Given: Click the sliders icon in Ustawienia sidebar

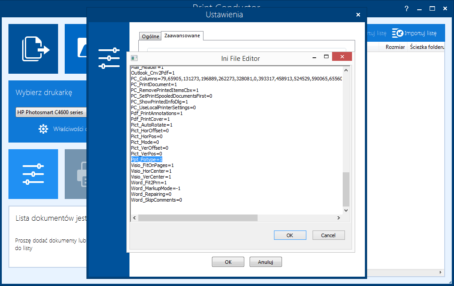Looking at the screenshot, I should click(x=109, y=58).
